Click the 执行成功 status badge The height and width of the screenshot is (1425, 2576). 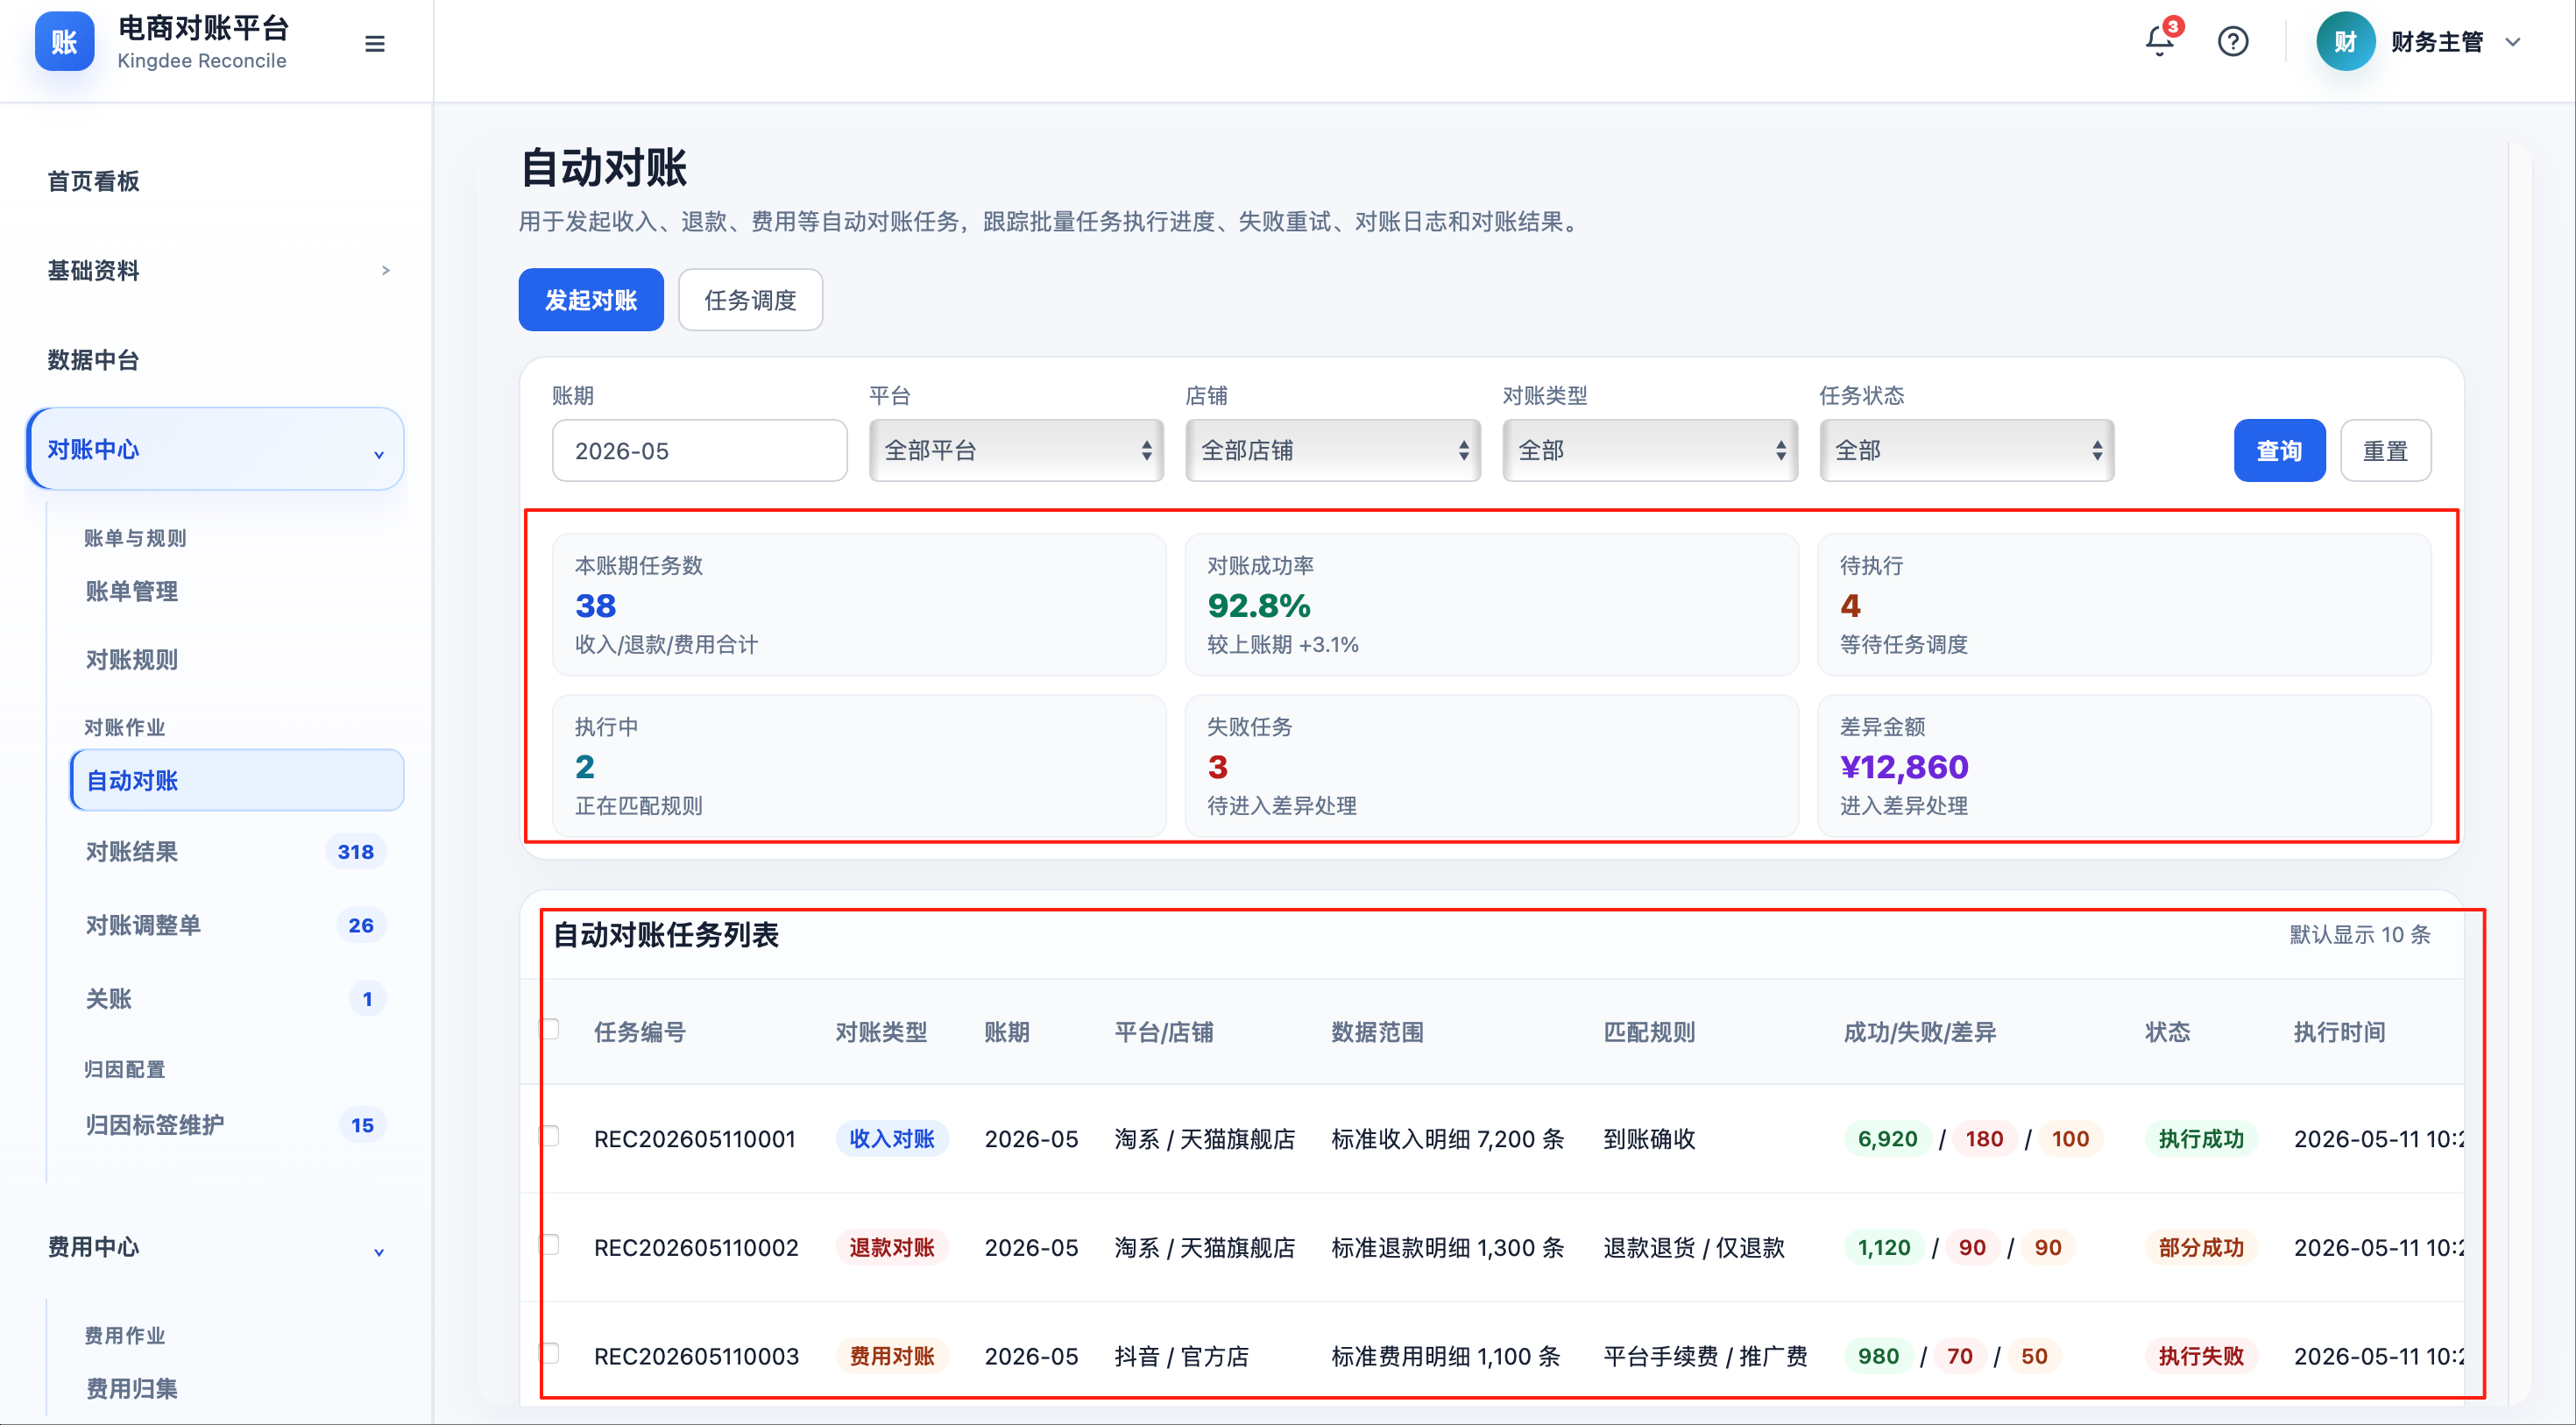(2201, 1138)
